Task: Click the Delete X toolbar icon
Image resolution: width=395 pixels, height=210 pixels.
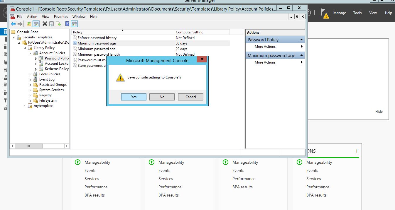Action: (x=45, y=24)
